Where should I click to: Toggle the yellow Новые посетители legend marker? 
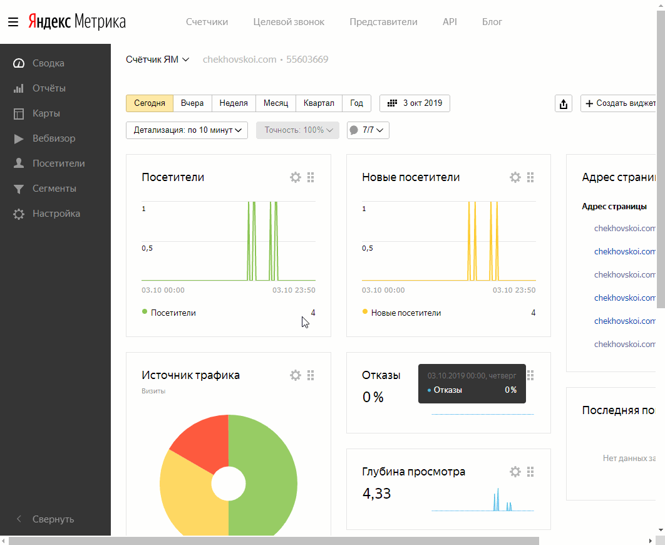coord(364,312)
